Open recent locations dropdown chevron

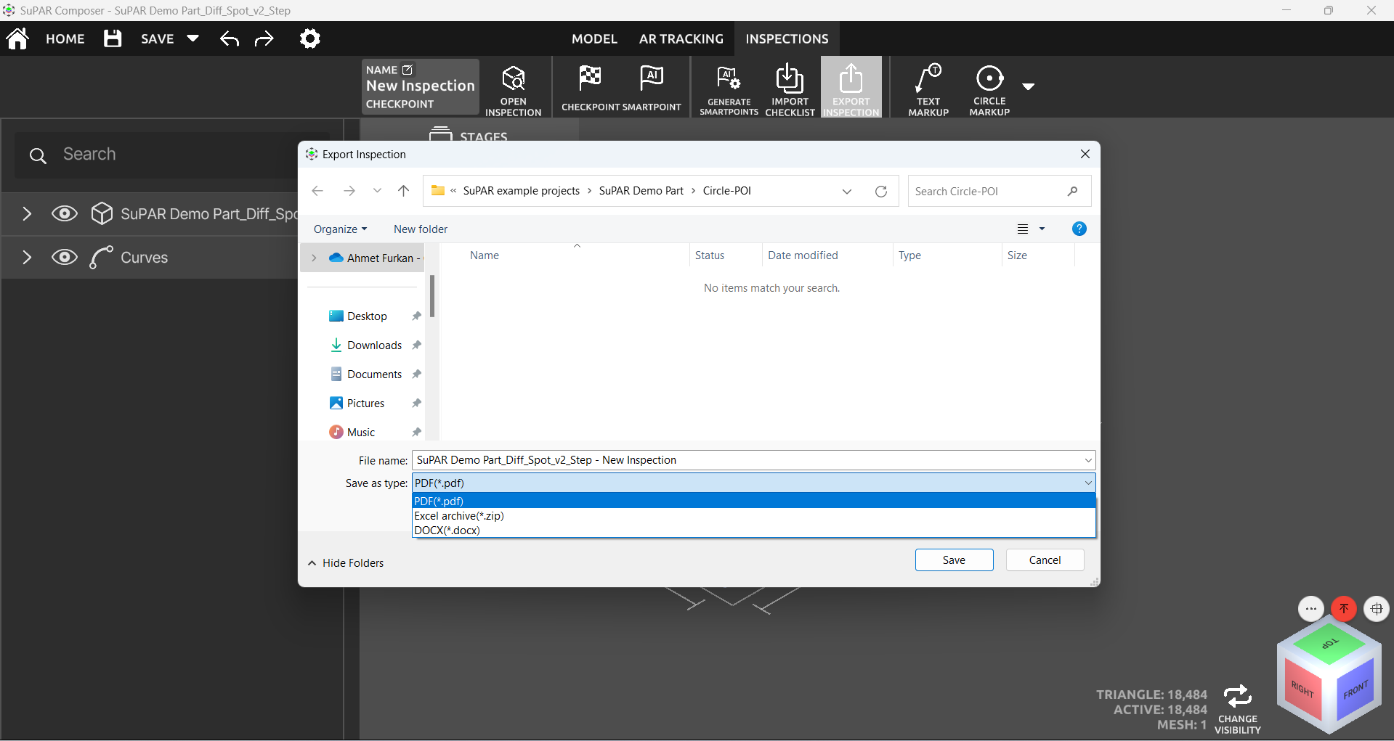pos(377,191)
